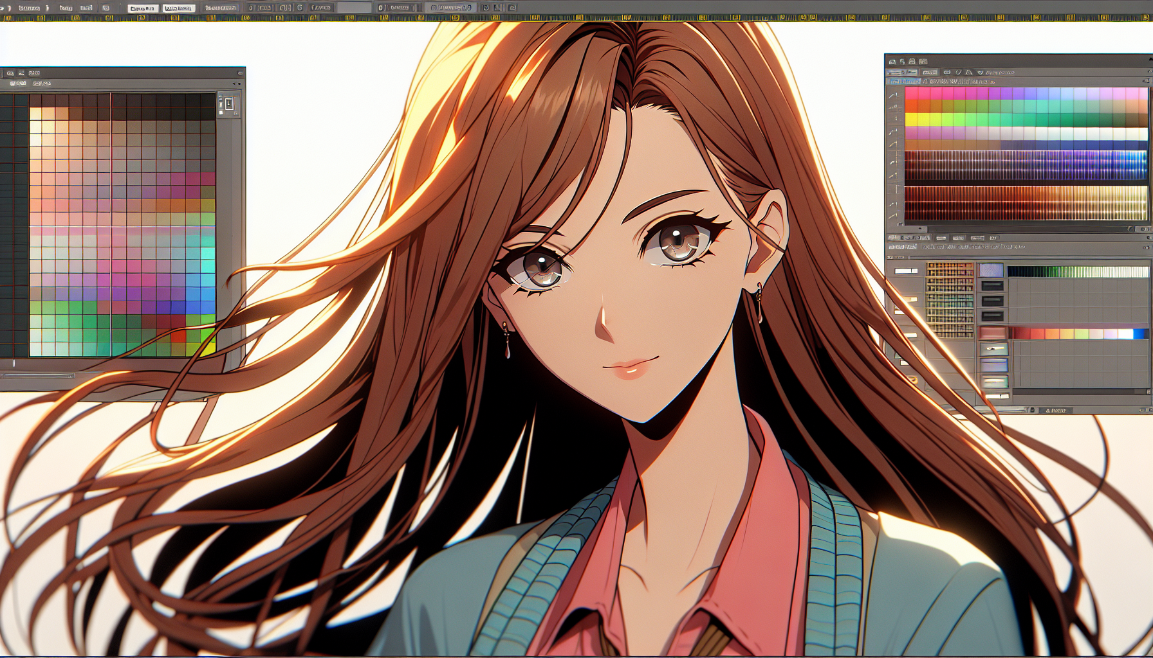
Task: Select the orange-gold gradient band in right palette panel
Action: click(1026, 203)
